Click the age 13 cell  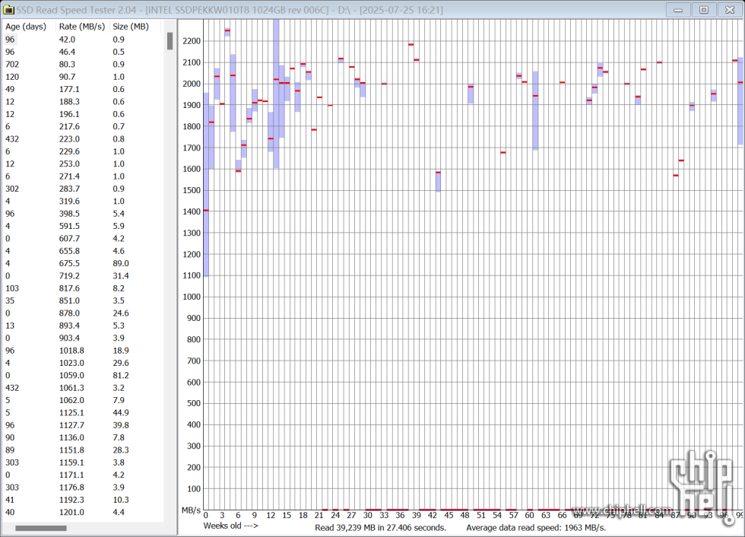(x=10, y=326)
